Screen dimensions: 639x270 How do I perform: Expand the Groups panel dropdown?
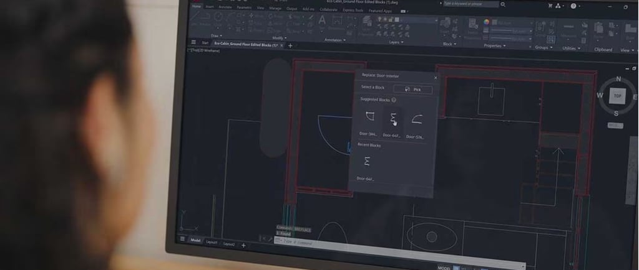(544, 47)
